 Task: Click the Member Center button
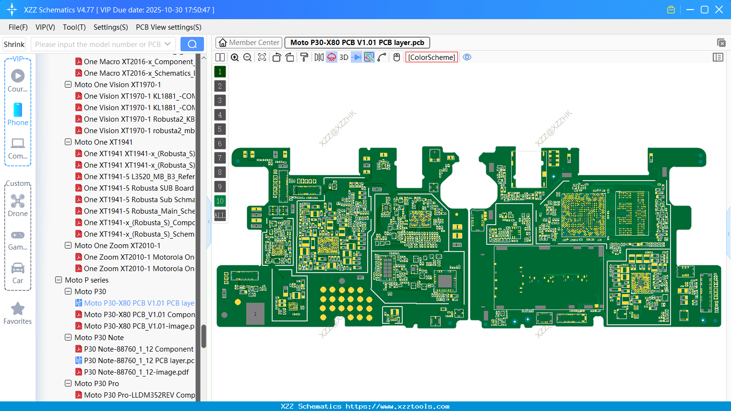(249, 42)
